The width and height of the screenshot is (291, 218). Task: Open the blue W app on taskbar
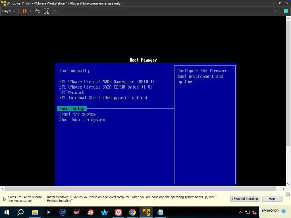pos(105,212)
